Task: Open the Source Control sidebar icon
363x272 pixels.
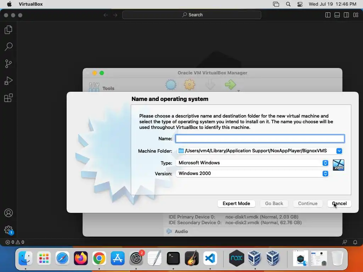Action: pos(9,64)
